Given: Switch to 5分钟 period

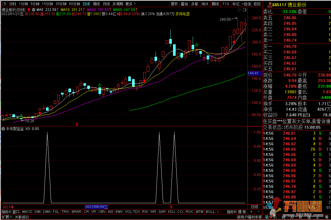Looking at the screenshot, I should (x=35, y=4).
